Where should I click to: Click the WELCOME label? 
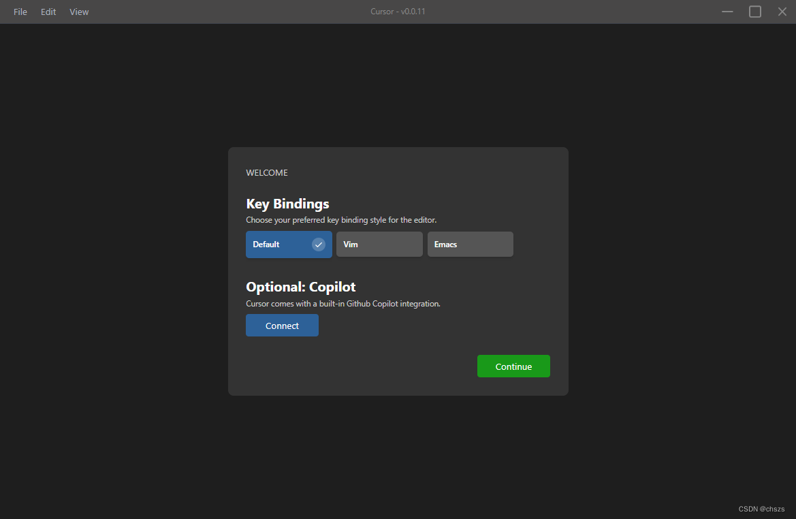[266, 173]
